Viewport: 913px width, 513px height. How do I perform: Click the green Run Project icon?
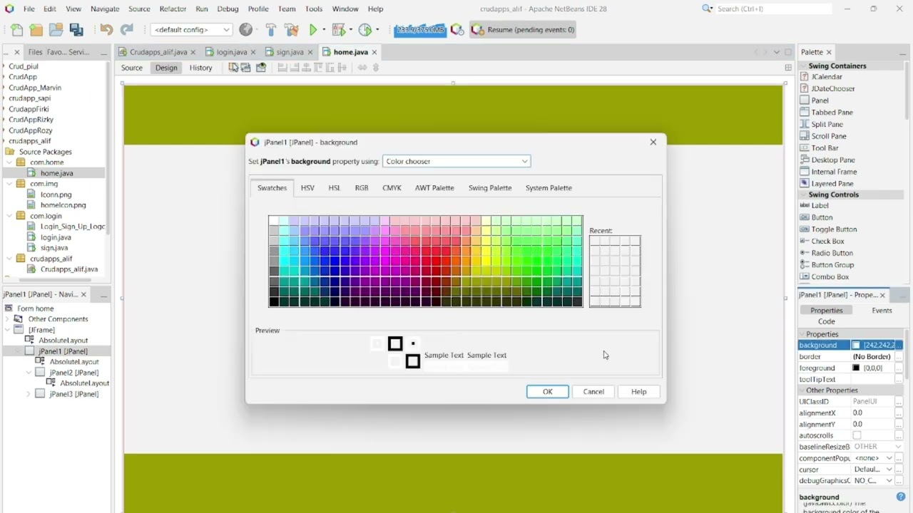(x=312, y=30)
